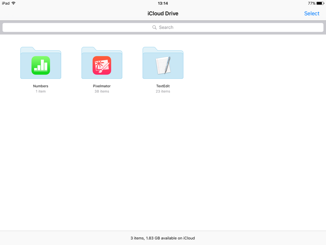The height and width of the screenshot is (245, 326).
Task: Click the iCloud Drive title
Action: coord(163,13)
